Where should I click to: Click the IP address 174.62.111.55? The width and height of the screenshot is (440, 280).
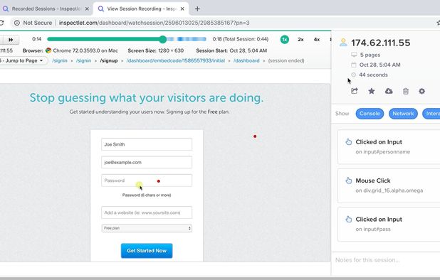click(x=380, y=43)
